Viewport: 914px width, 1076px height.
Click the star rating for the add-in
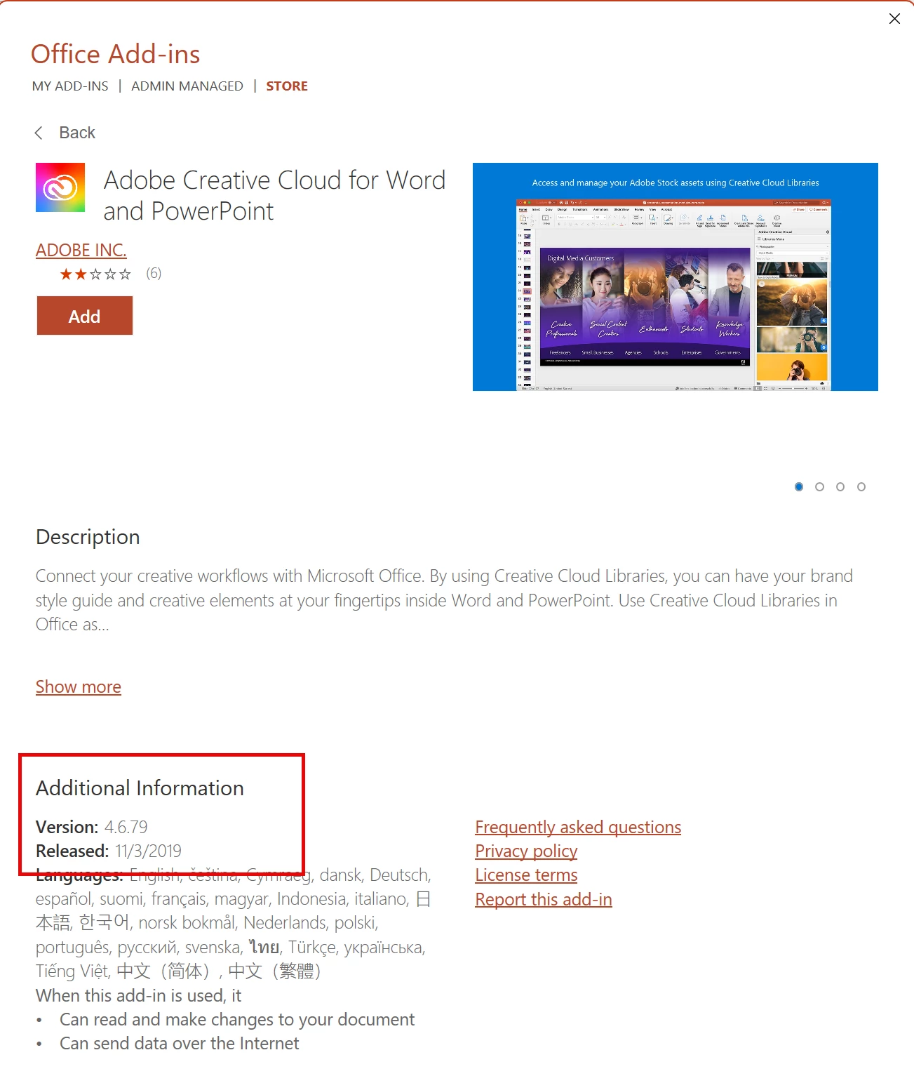pos(95,274)
